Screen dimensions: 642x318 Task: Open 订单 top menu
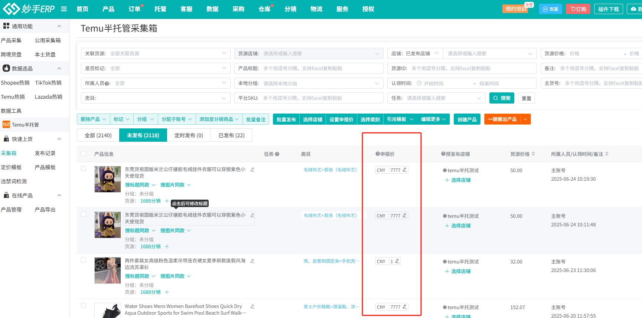tap(134, 9)
